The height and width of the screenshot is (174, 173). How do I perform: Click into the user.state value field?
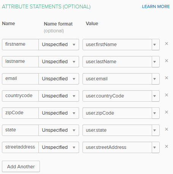(117, 130)
